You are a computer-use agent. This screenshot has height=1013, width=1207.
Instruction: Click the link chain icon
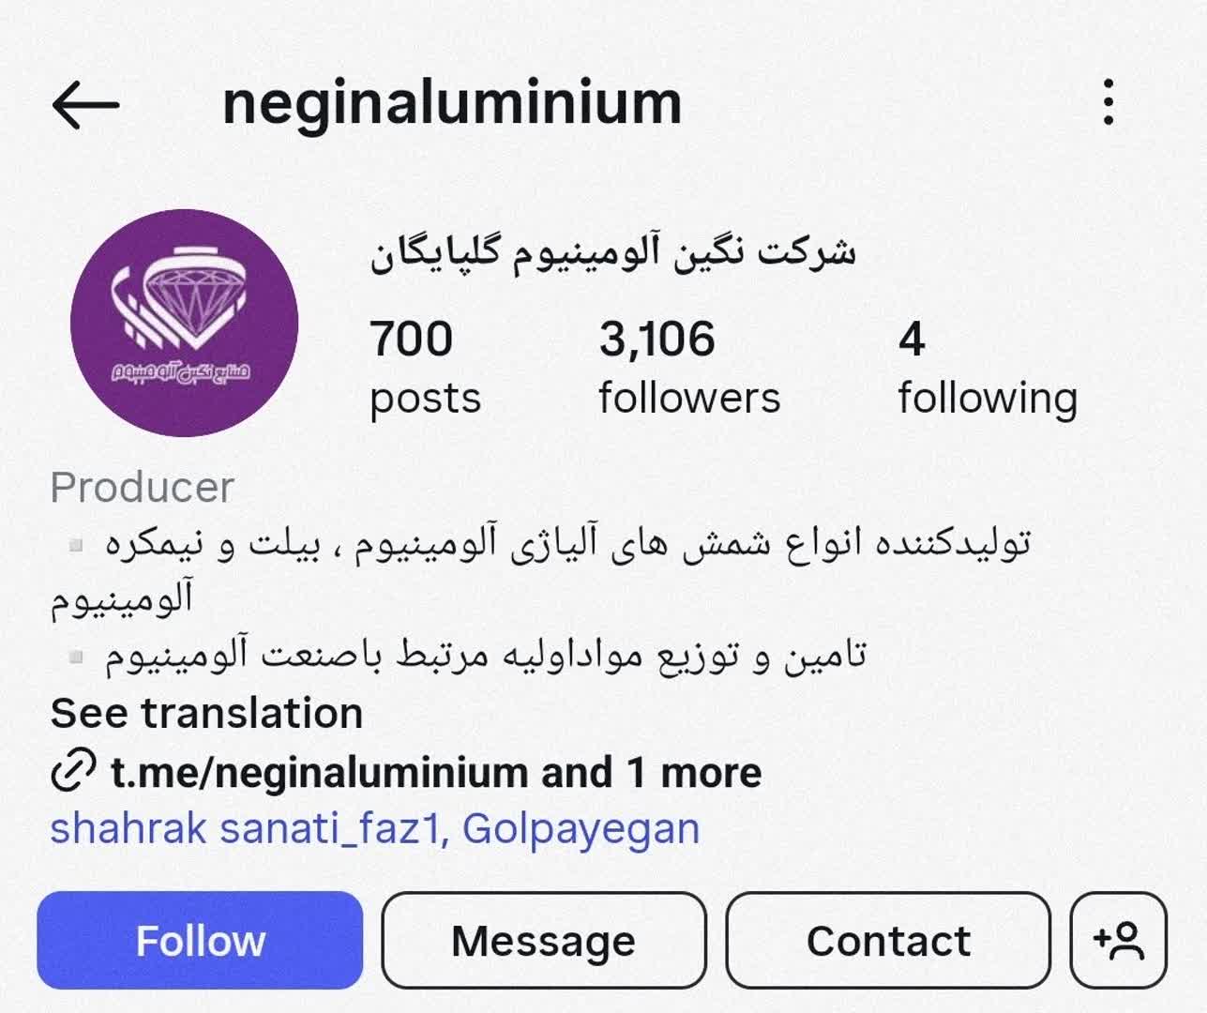(x=73, y=772)
